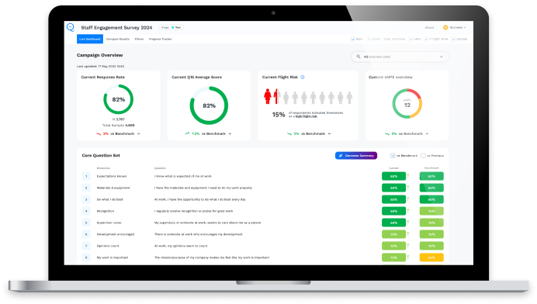The image size is (537, 304).
Task: Click question number 3 badge
Action: pyautogui.click(x=86, y=199)
